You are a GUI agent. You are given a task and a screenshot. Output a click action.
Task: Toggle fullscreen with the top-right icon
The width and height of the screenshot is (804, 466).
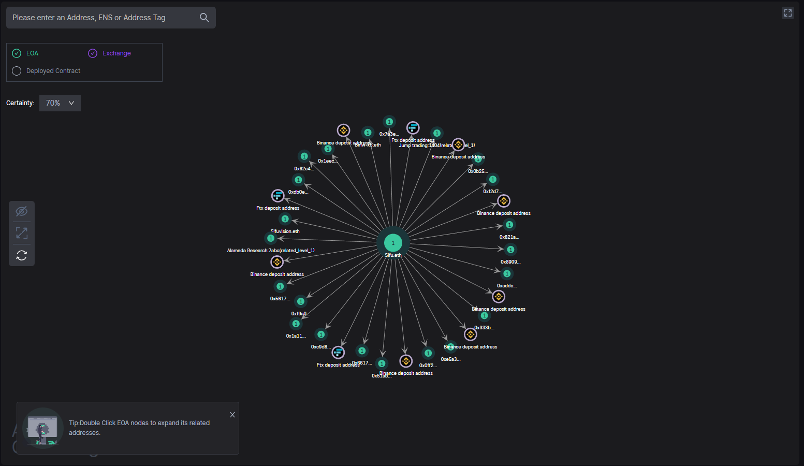tap(787, 13)
